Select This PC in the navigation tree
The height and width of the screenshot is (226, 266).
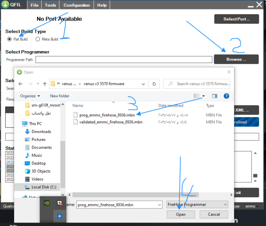(32, 123)
